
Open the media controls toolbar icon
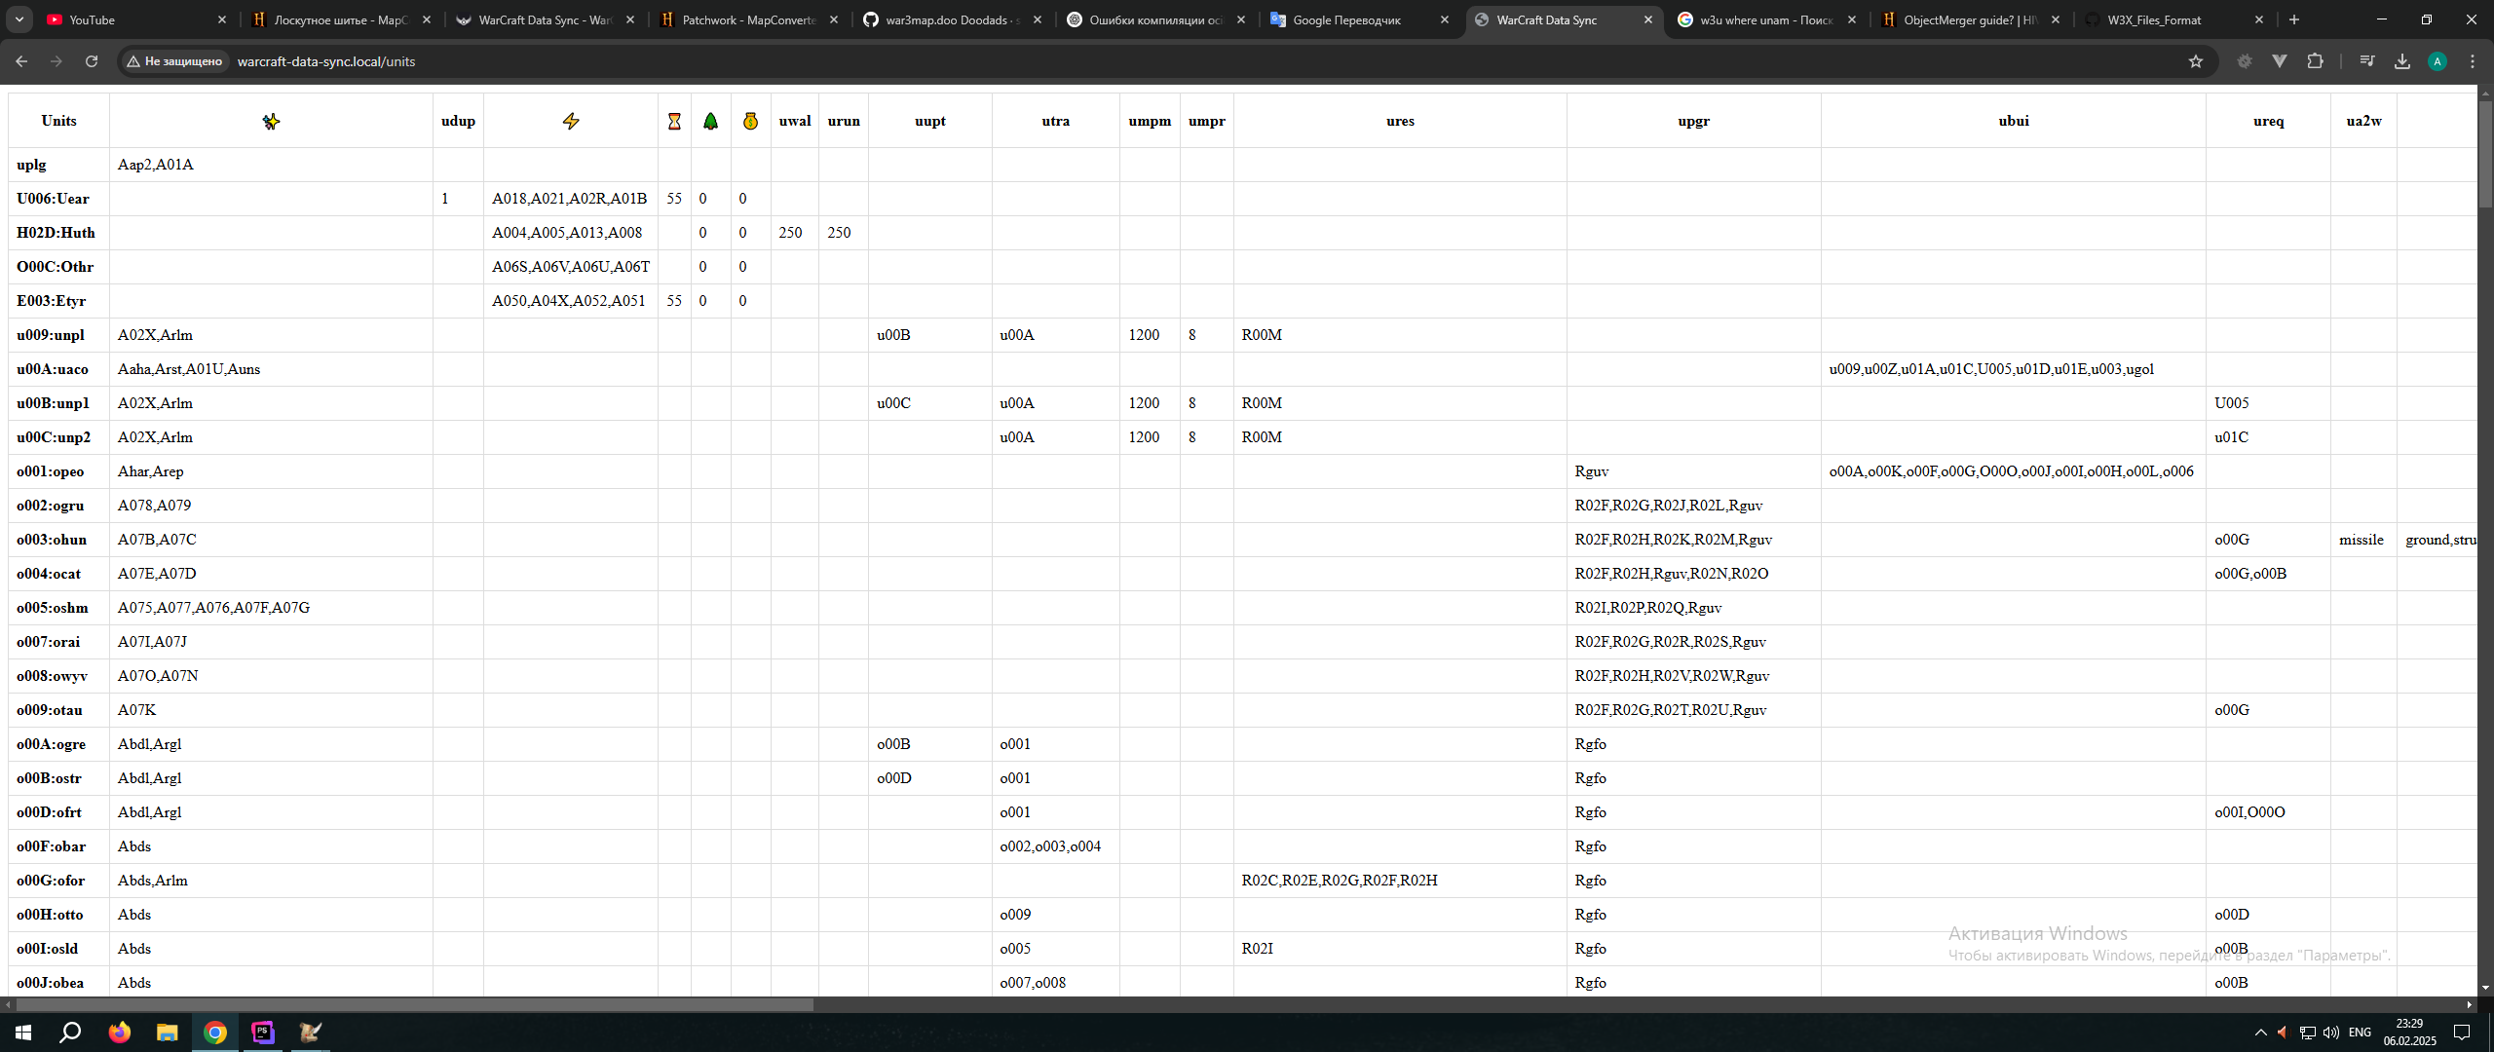tap(2366, 61)
